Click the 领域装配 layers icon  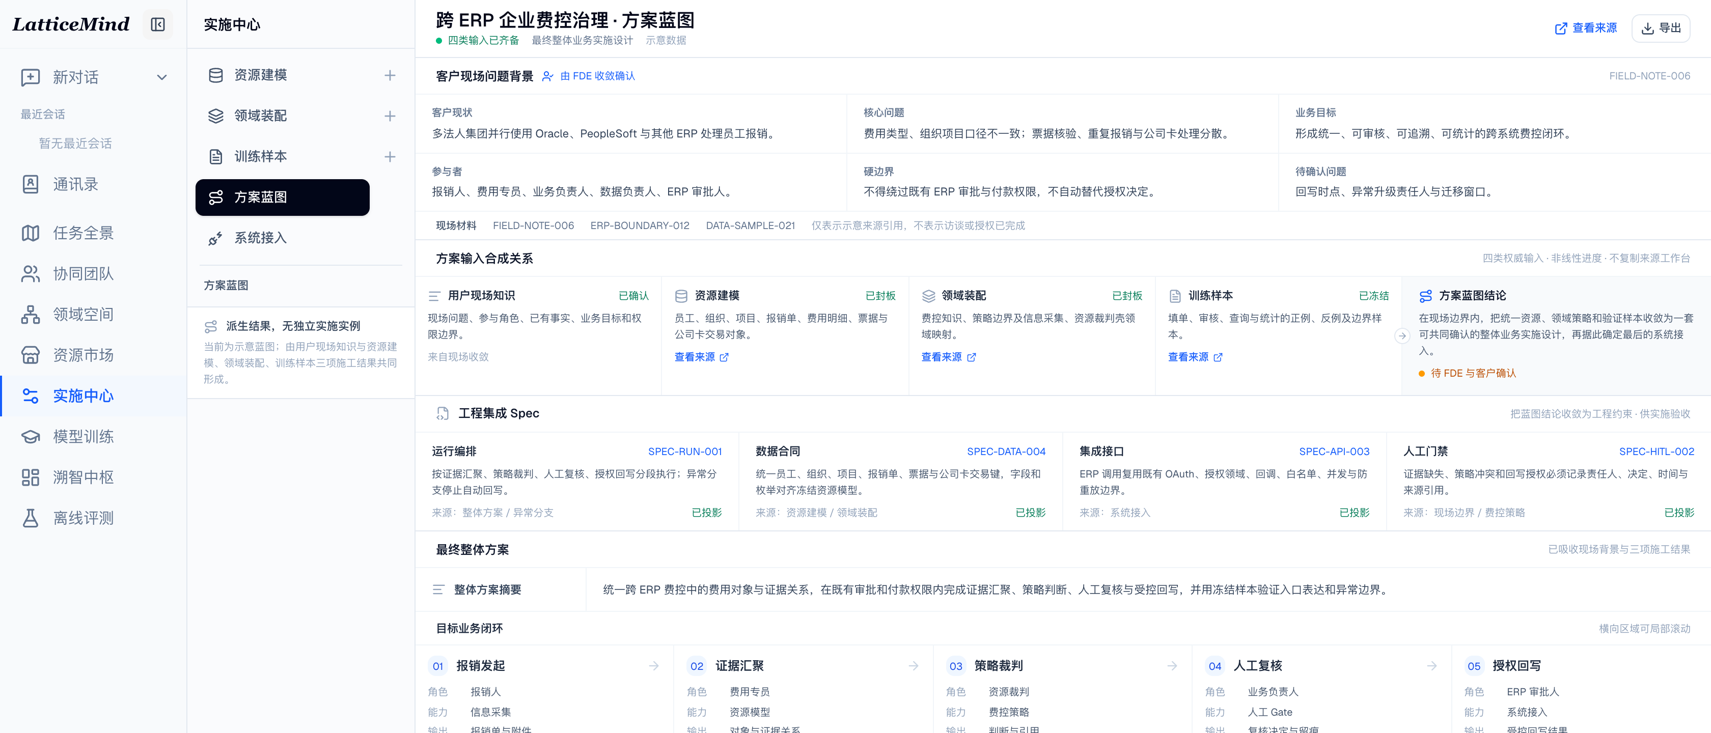click(x=216, y=116)
